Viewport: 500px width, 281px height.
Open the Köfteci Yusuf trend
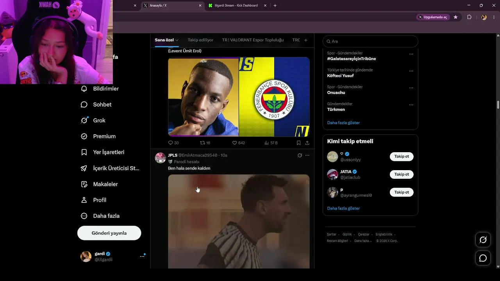tap(340, 76)
